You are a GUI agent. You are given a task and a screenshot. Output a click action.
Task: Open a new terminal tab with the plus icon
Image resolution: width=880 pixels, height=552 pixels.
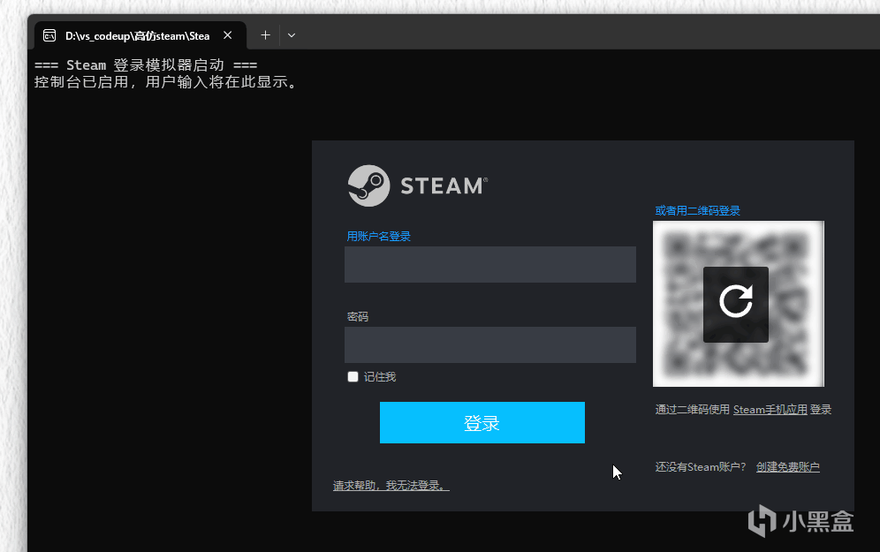point(264,34)
